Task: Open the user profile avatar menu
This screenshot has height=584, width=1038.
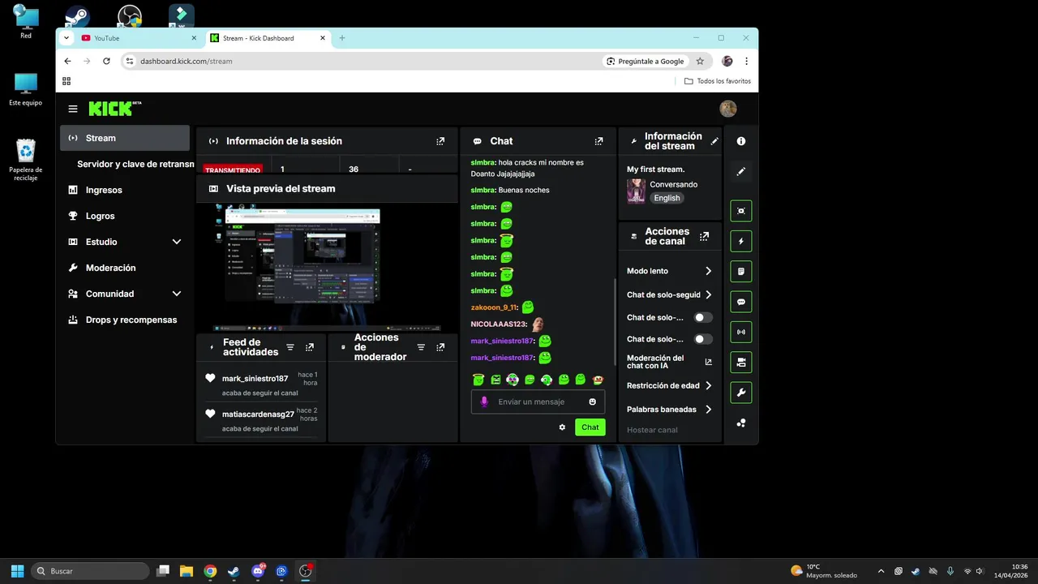Action: 728,109
